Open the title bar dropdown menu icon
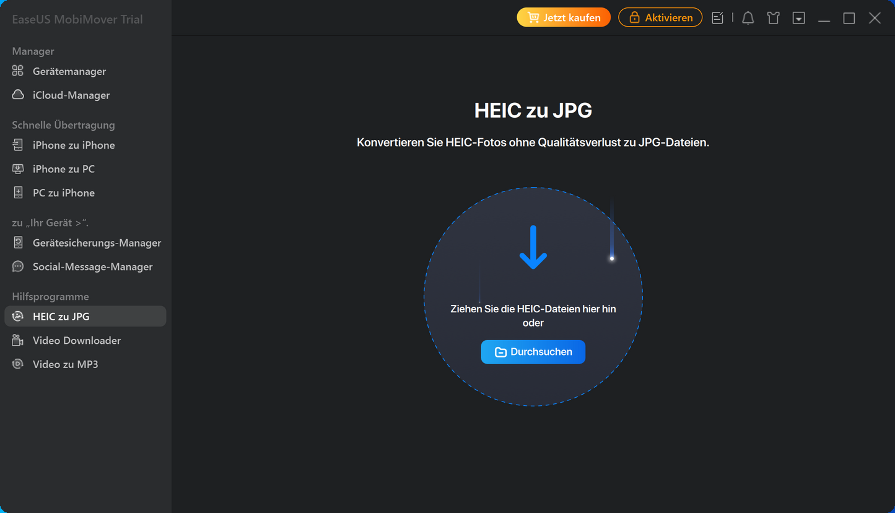Image resolution: width=895 pixels, height=513 pixels. (x=798, y=18)
